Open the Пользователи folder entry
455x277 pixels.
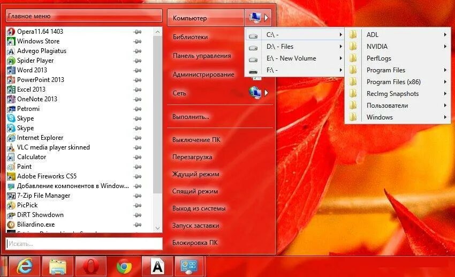click(x=398, y=106)
